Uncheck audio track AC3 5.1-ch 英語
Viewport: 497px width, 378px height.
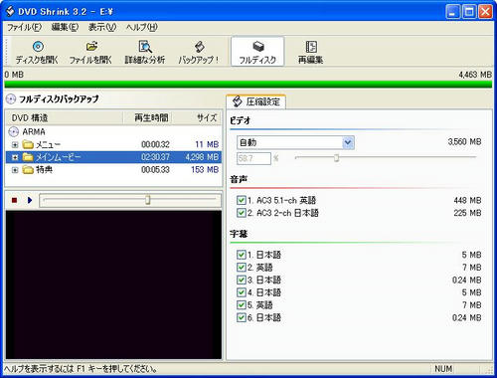coord(242,200)
